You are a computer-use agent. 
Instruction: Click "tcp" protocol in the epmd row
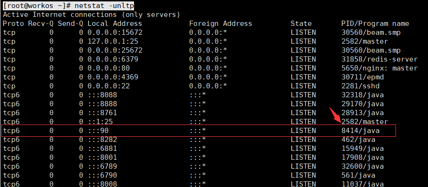(9, 77)
